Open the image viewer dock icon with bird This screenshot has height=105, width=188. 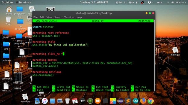[37, 101]
